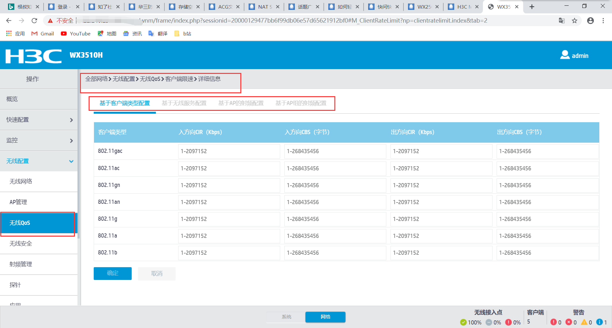Click the H3C logo

[33, 56]
